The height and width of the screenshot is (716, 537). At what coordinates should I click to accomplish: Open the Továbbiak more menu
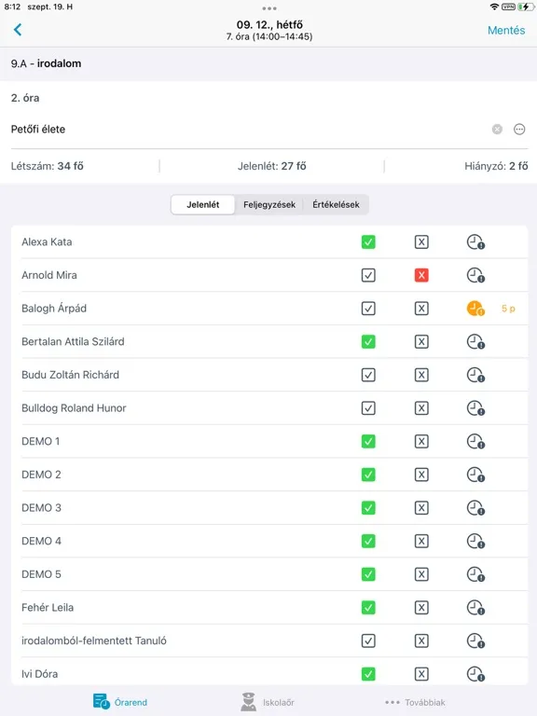click(x=415, y=702)
